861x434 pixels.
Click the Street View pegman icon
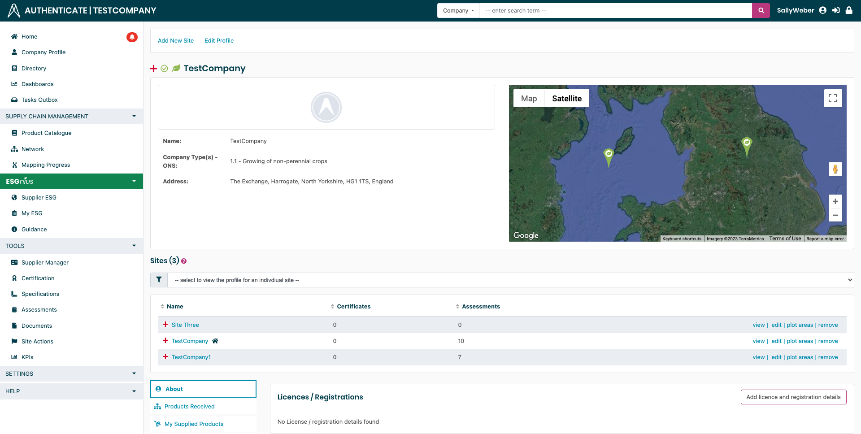click(835, 169)
